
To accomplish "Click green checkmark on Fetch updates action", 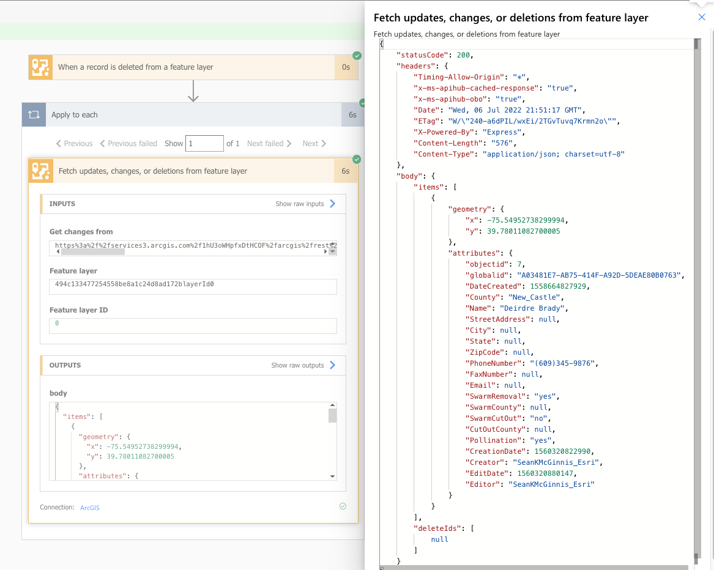I will pyautogui.click(x=357, y=160).
